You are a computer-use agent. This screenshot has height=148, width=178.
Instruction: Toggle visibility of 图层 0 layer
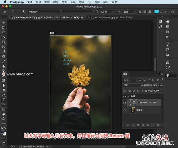point(124,110)
